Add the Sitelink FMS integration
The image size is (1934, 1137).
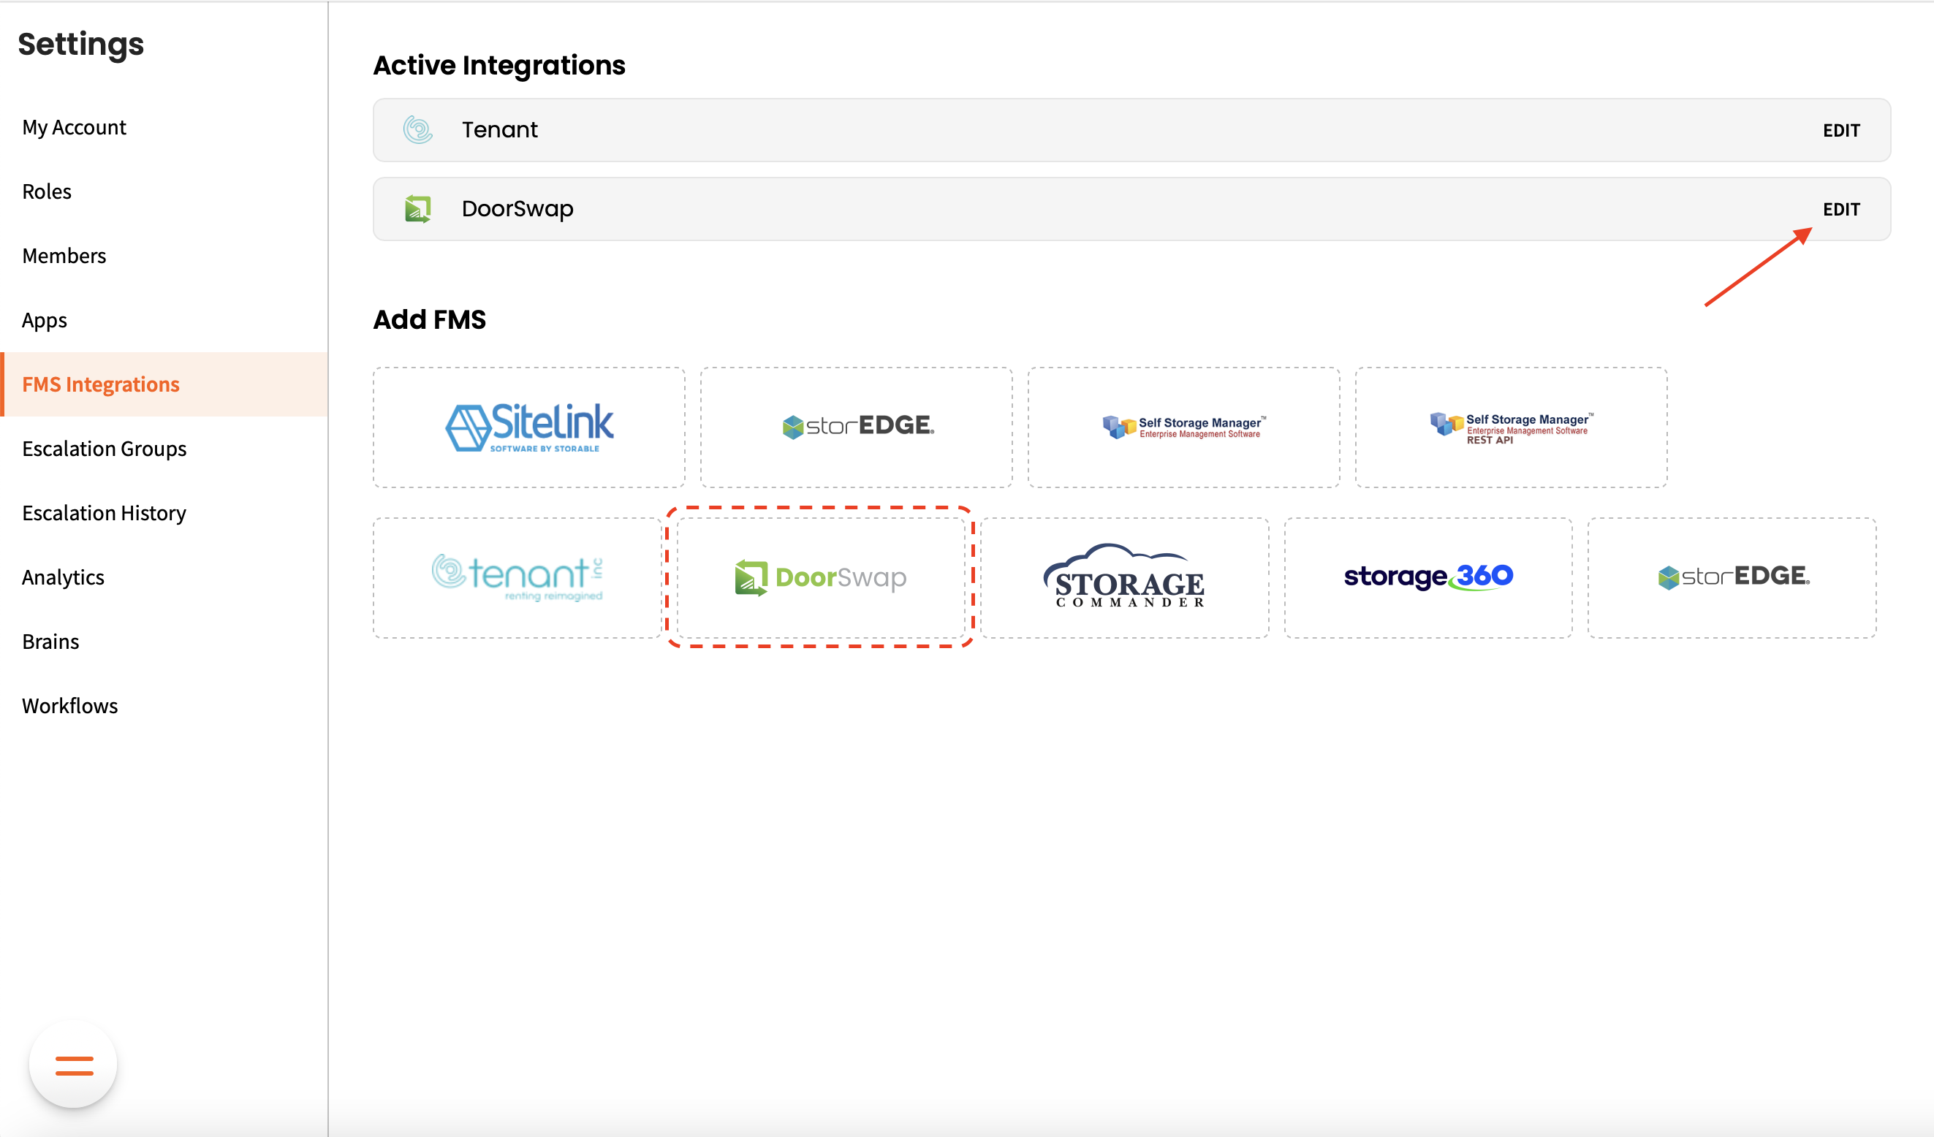528,427
